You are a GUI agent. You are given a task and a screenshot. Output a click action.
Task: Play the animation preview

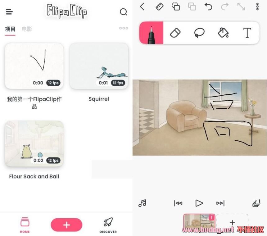(x=199, y=203)
